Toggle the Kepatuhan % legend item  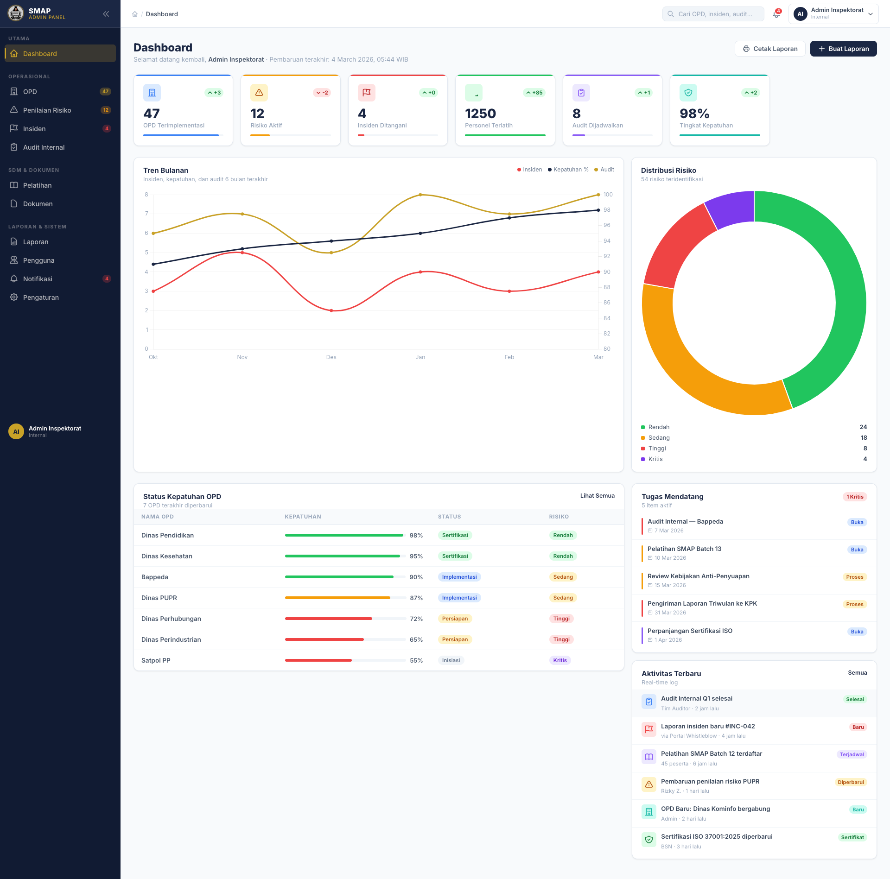(x=568, y=170)
